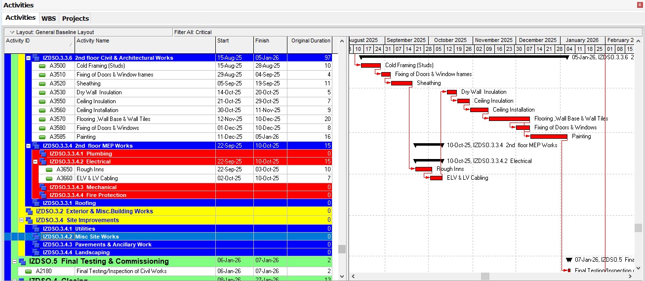This screenshot has height=281, width=645.
Task: Click the green activity icon for A3650
Action: pos(49,169)
